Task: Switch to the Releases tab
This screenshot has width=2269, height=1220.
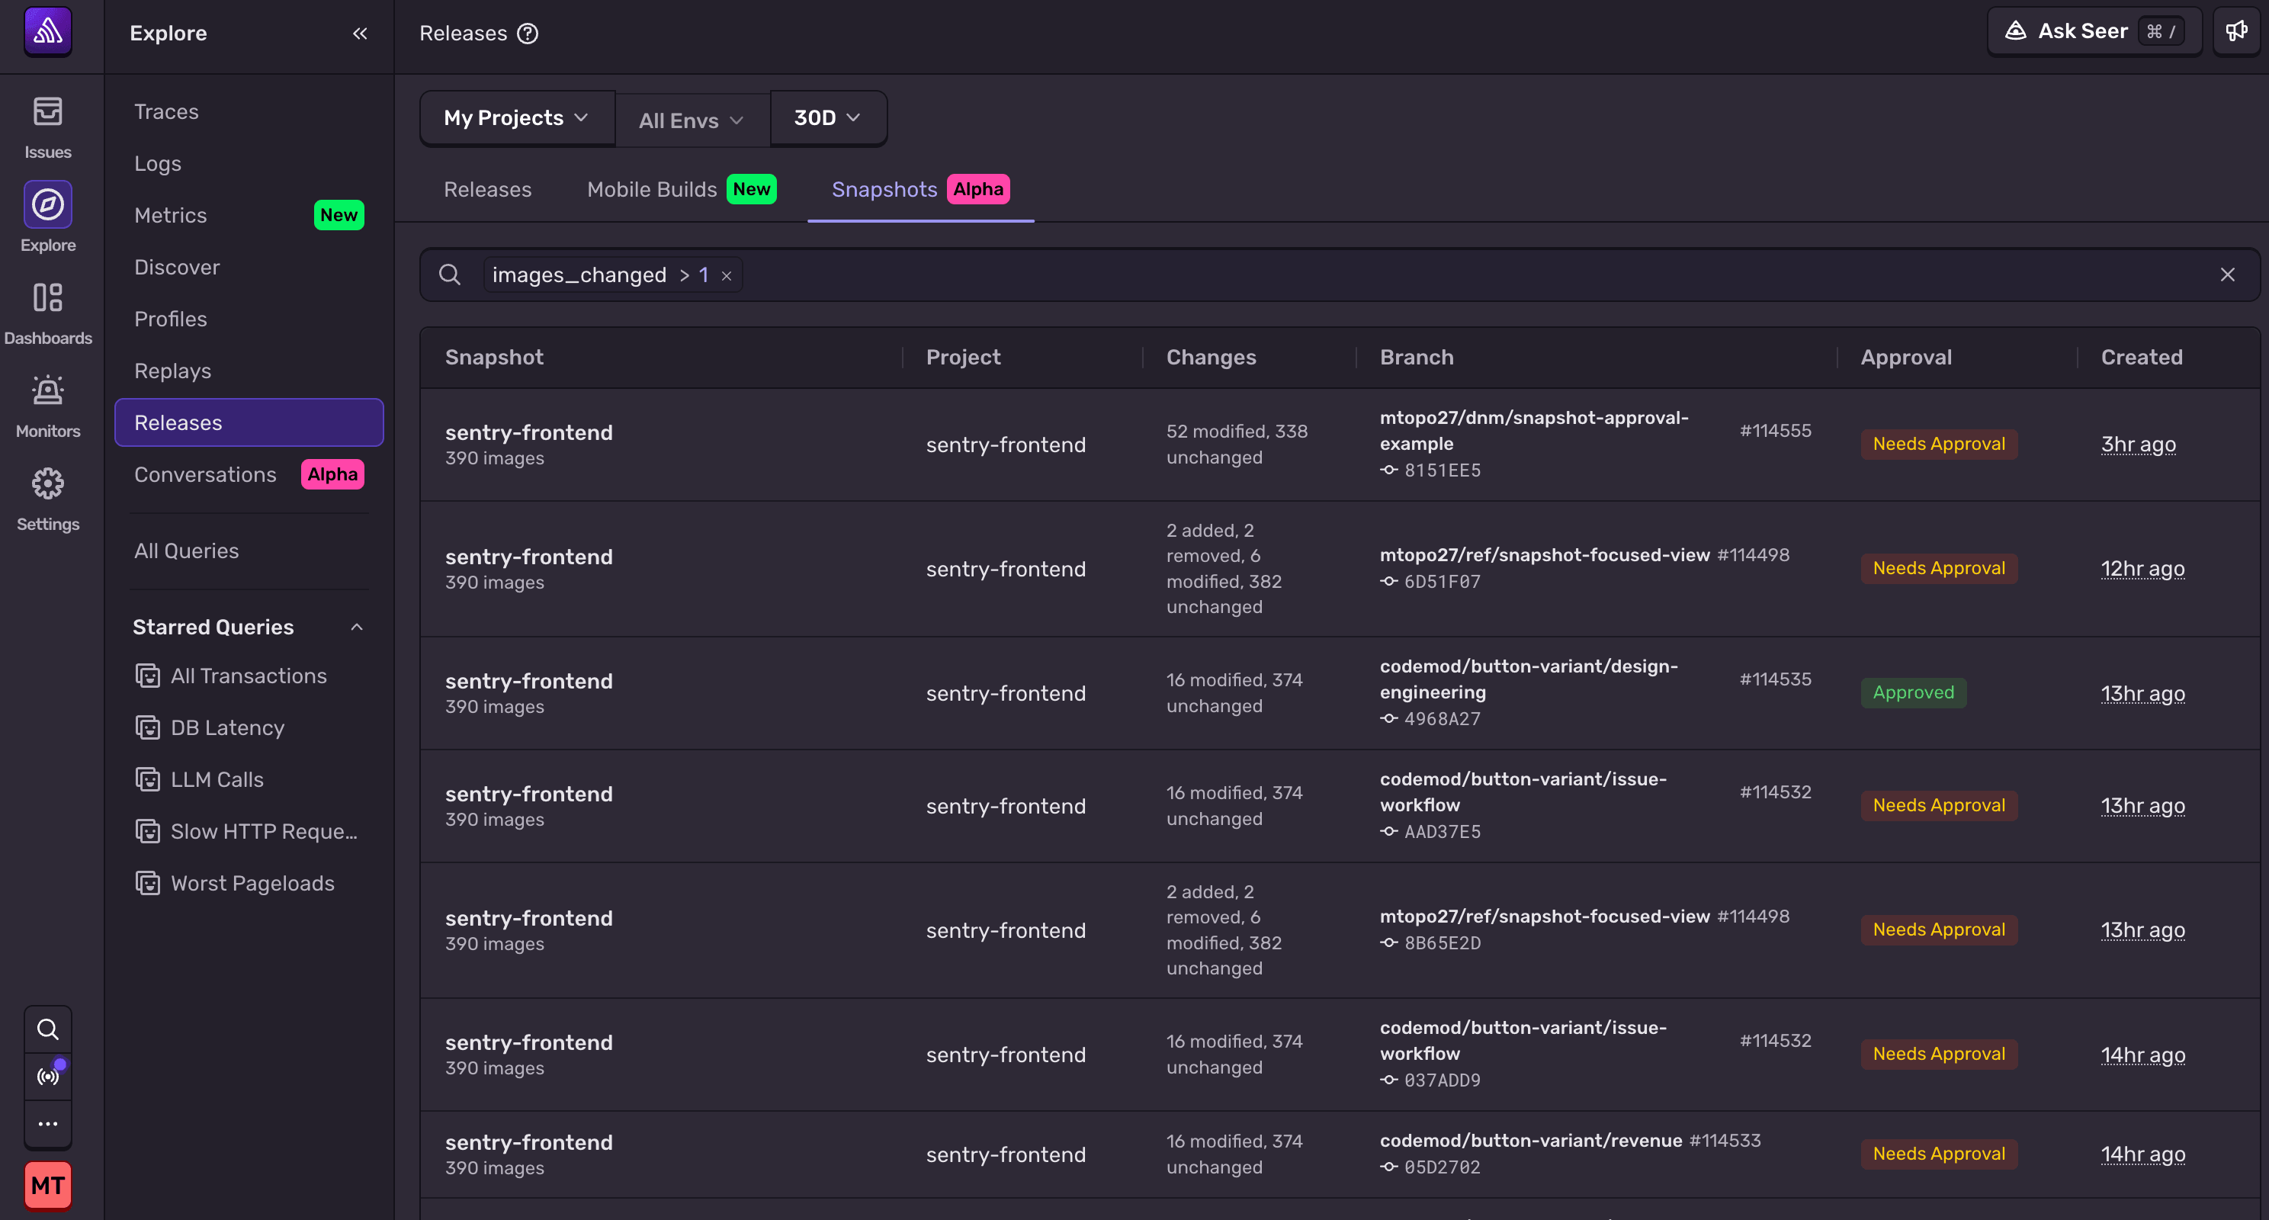Action: (x=488, y=189)
